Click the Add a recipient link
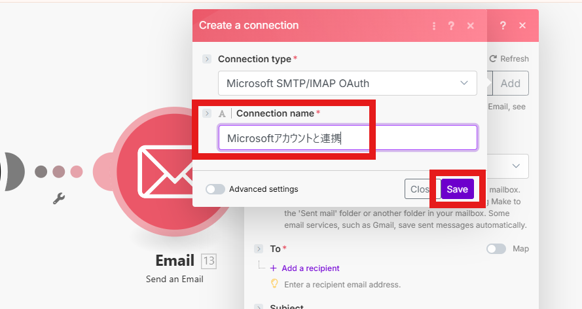 [310, 268]
